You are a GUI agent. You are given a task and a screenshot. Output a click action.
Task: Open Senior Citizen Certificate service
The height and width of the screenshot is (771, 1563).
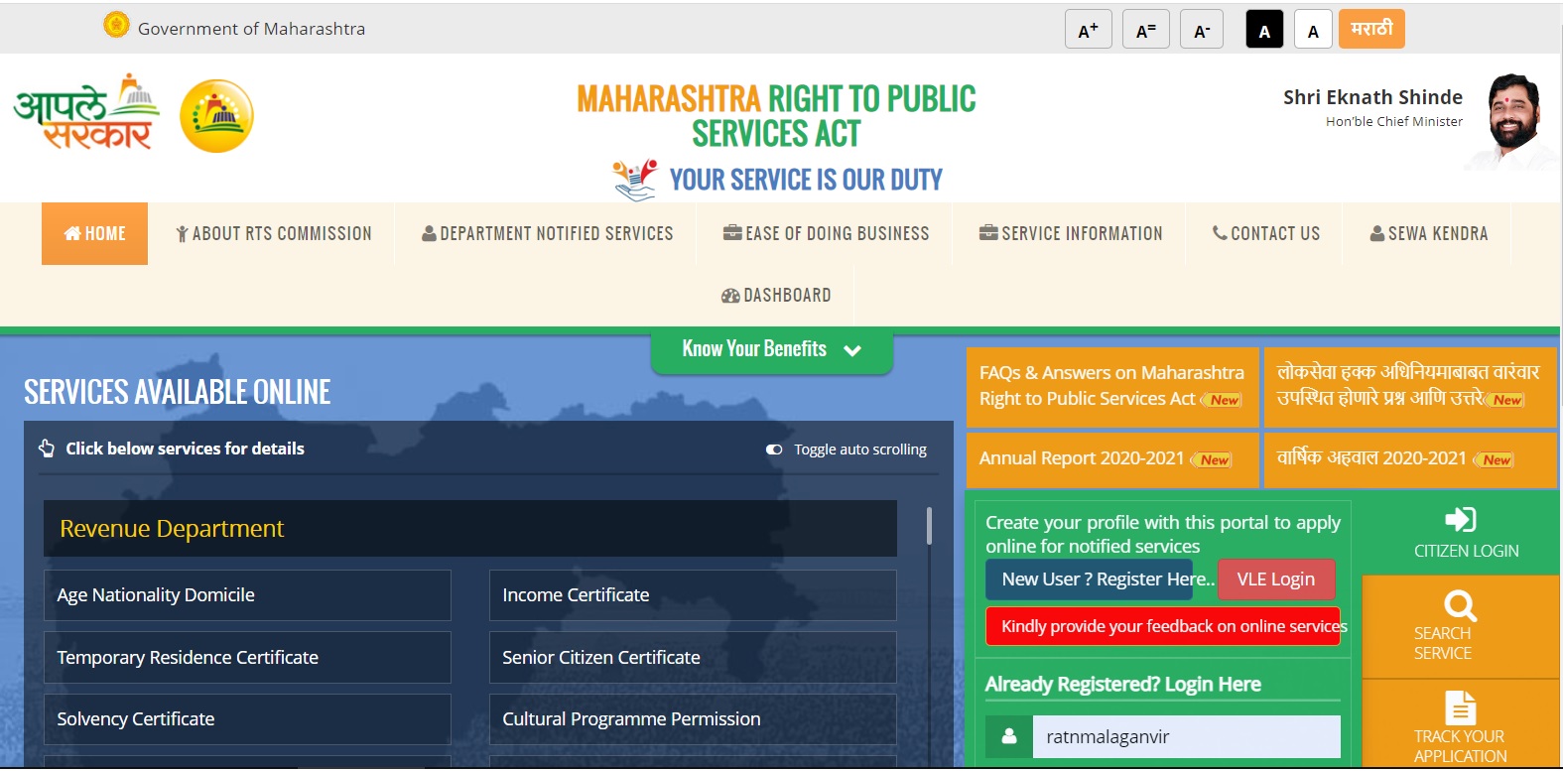pos(693,658)
